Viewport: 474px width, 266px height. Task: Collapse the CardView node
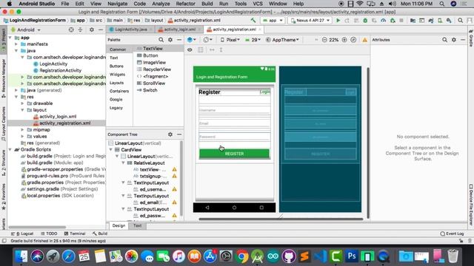click(x=111, y=150)
